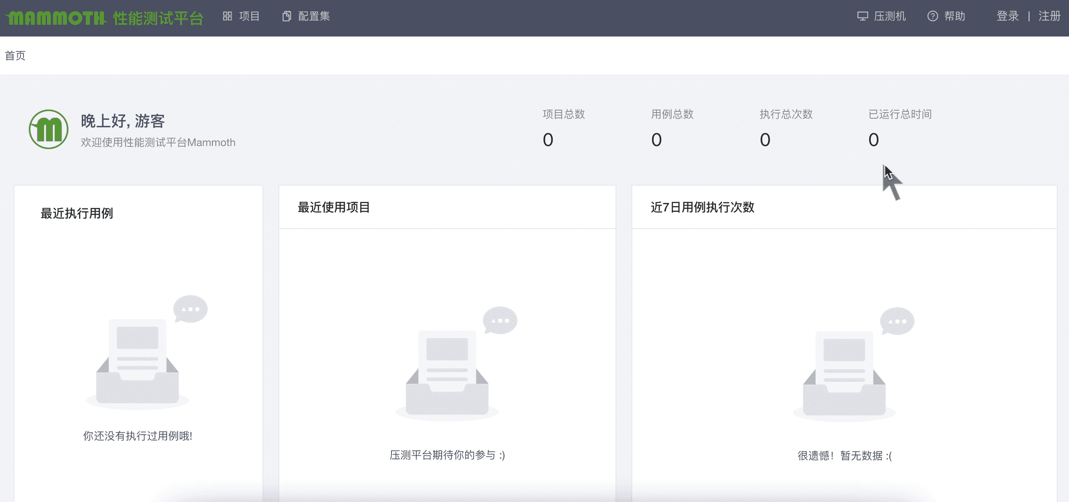
Task: Click the question mark help icon
Action: [x=932, y=16]
